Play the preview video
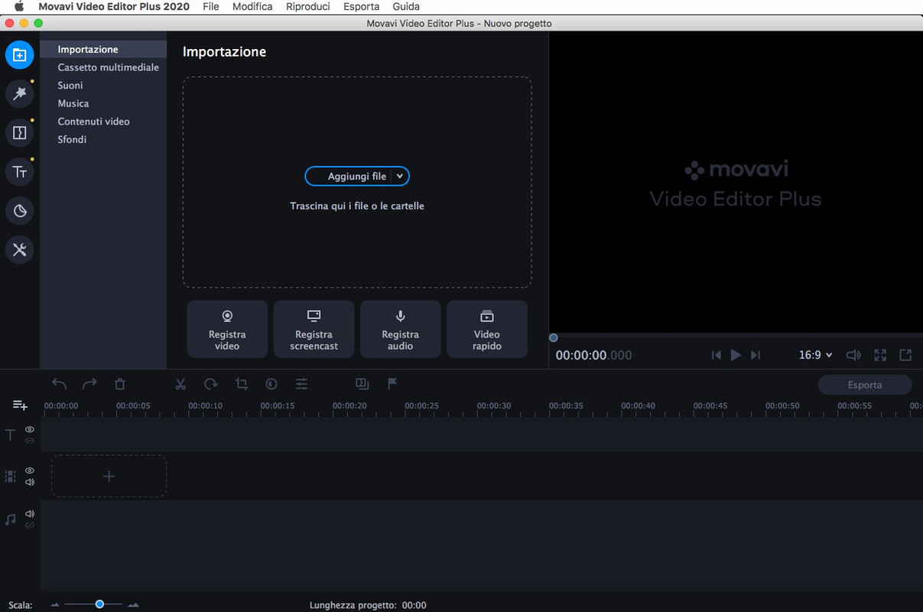 click(736, 355)
